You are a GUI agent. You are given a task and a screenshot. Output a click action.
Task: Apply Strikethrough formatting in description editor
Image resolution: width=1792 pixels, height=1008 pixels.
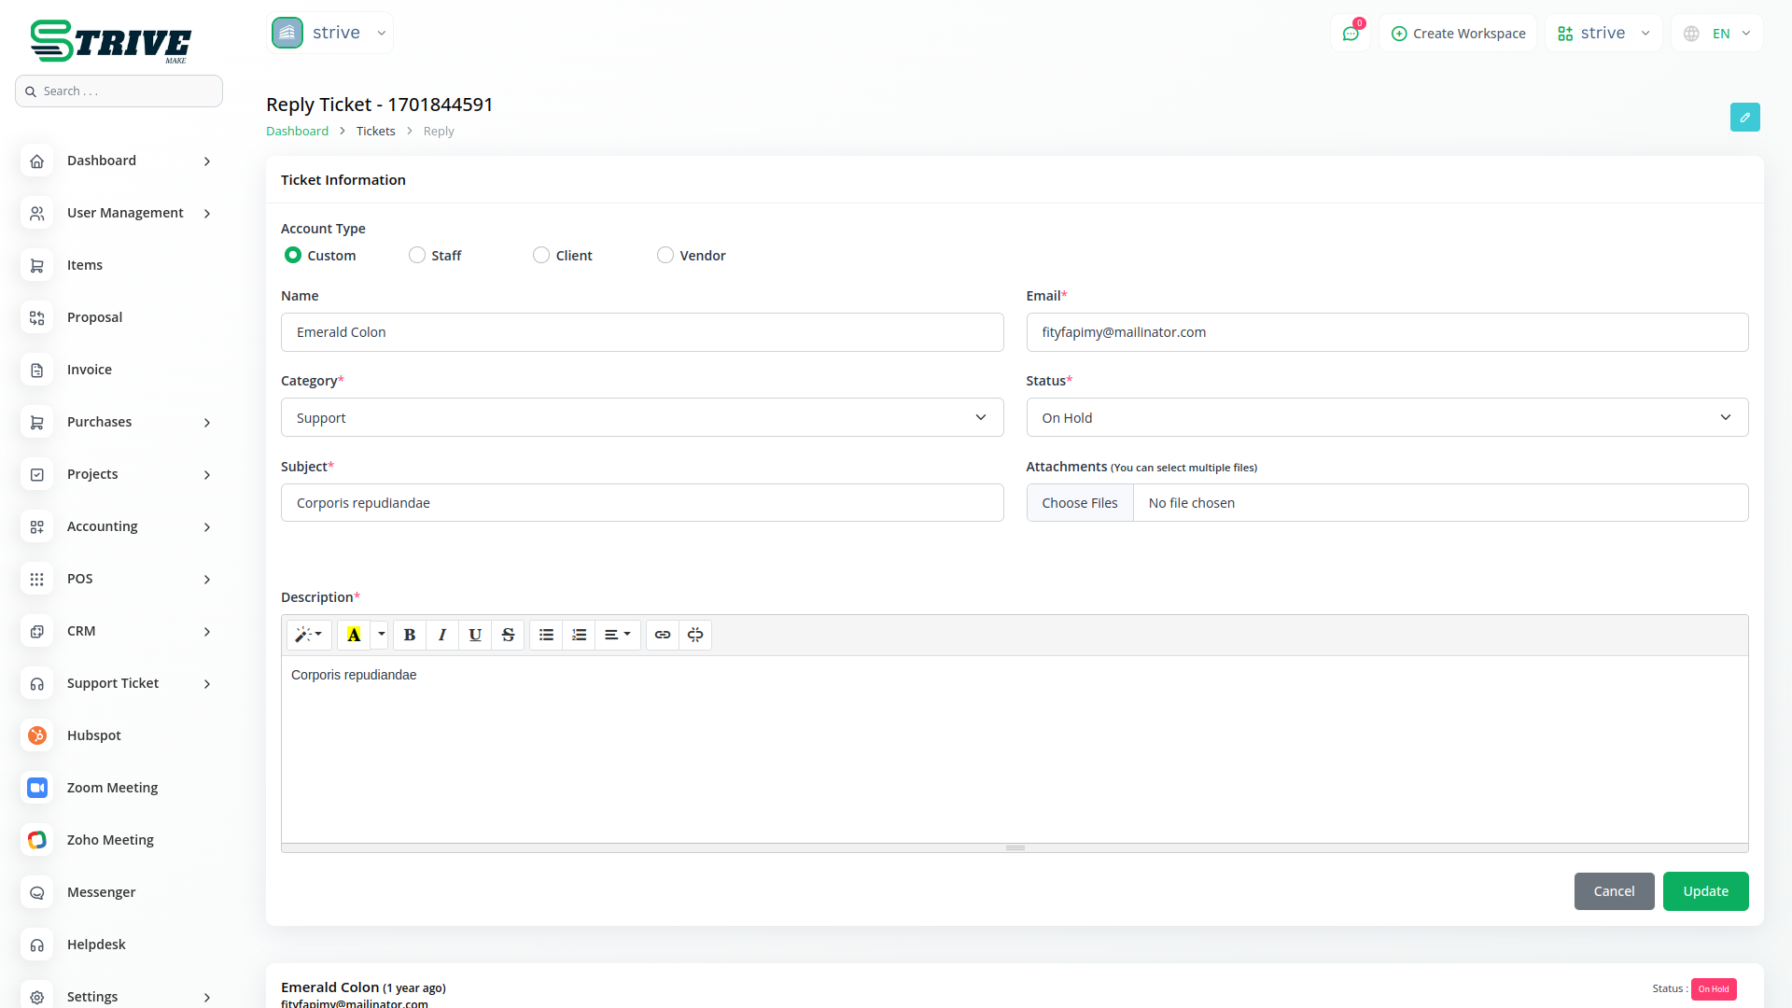click(508, 635)
